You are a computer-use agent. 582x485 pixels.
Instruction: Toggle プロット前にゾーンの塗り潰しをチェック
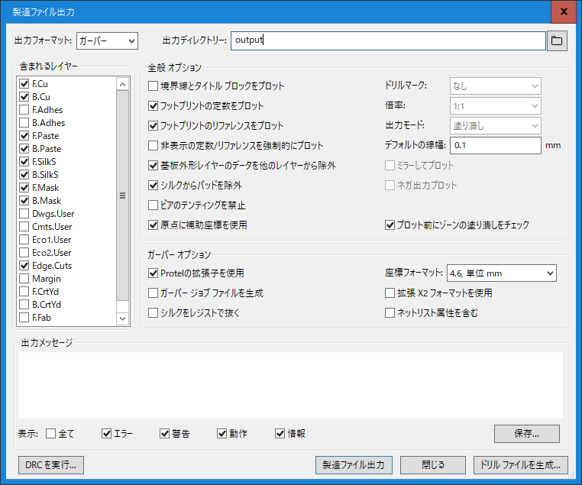pos(390,225)
